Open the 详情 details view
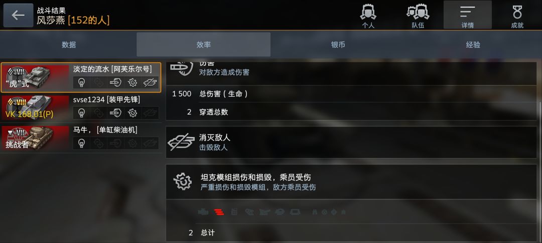This screenshot has width=542, height=243. tap(467, 15)
